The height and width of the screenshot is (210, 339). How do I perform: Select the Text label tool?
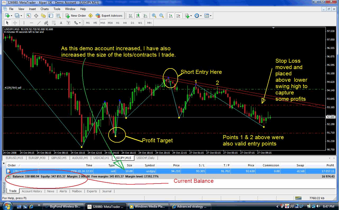68,23
